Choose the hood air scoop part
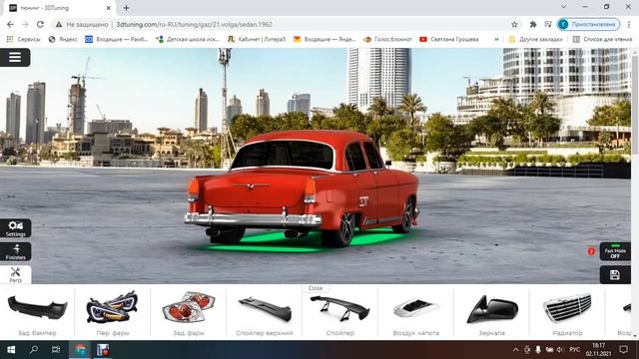The width and height of the screenshot is (639, 359). [415, 312]
